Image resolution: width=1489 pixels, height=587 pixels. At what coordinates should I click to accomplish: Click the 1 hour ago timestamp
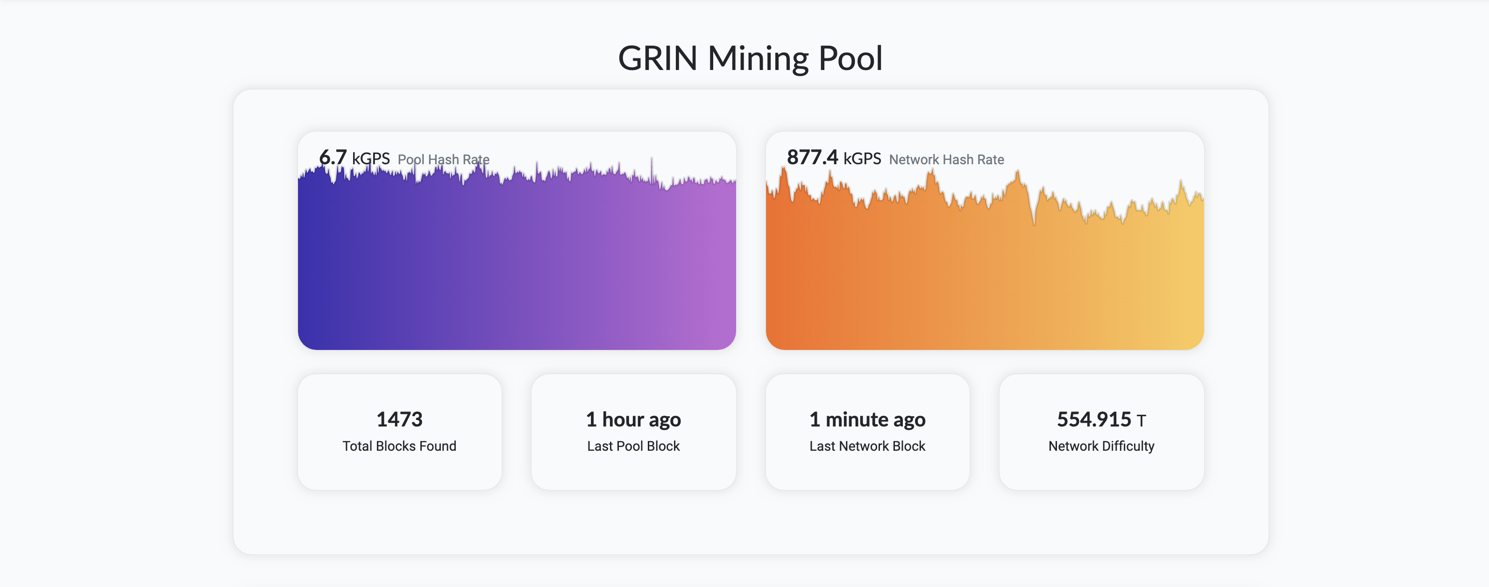(x=633, y=419)
